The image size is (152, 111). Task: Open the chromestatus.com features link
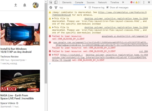[x=99, y=13]
